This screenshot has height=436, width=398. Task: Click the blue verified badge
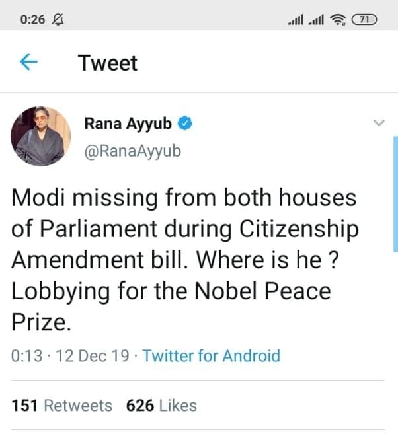click(187, 124)
